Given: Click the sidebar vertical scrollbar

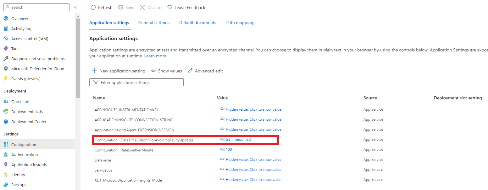Looking at the screenshot, I should click(78, 58).
